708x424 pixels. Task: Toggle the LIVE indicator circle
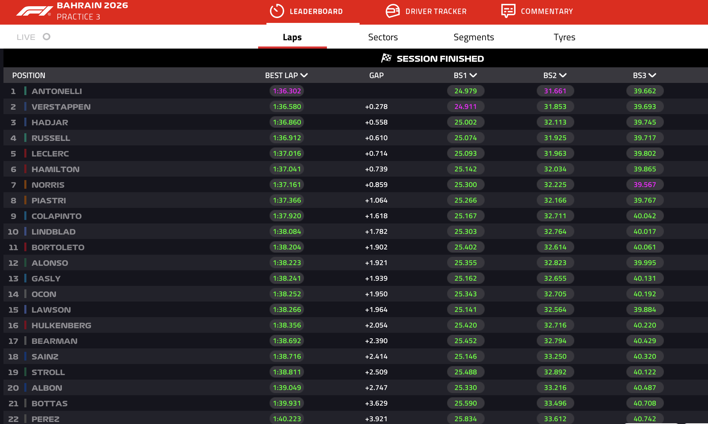pyautogui.click(x=47, y=37)
